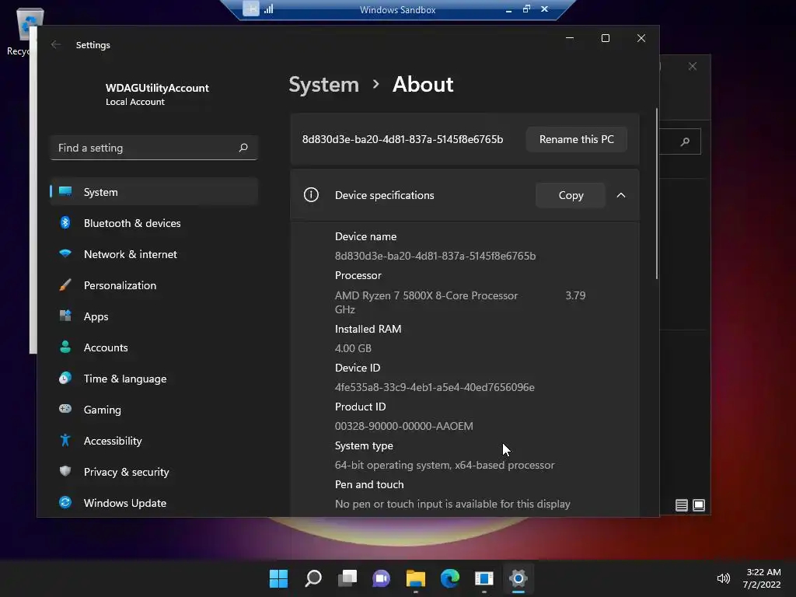Screen dimensions: 796x597
Task: Click the Privacy & security shield icon
Action: (65, 471)
